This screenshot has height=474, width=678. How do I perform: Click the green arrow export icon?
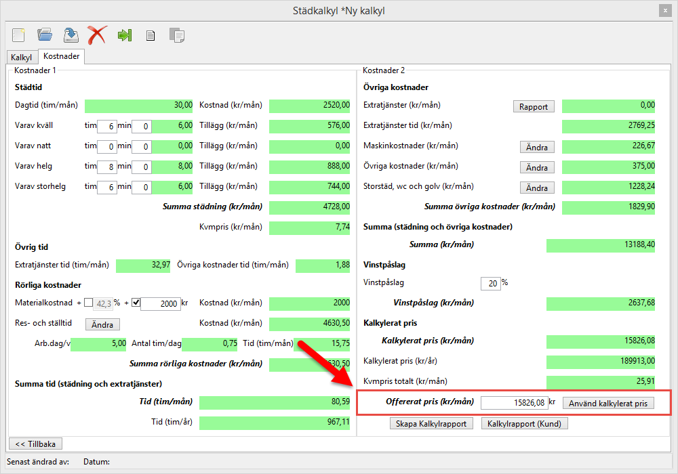click(124, 35)
